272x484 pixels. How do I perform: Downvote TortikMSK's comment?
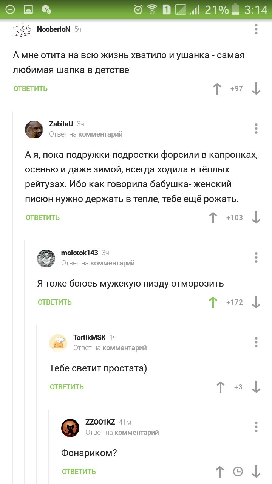[256, 387]
